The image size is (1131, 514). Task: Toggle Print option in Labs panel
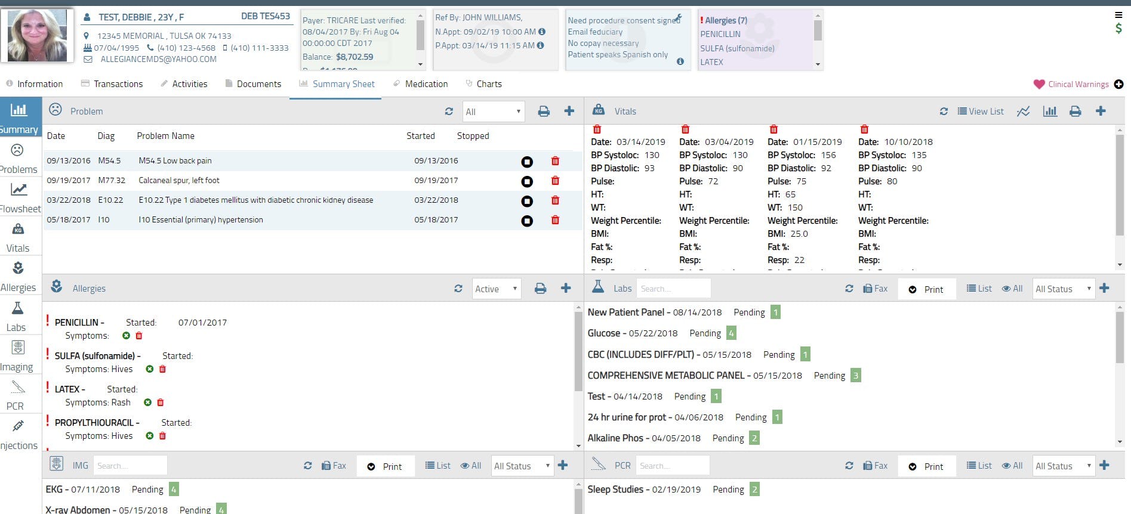click(x=926, y=289)
